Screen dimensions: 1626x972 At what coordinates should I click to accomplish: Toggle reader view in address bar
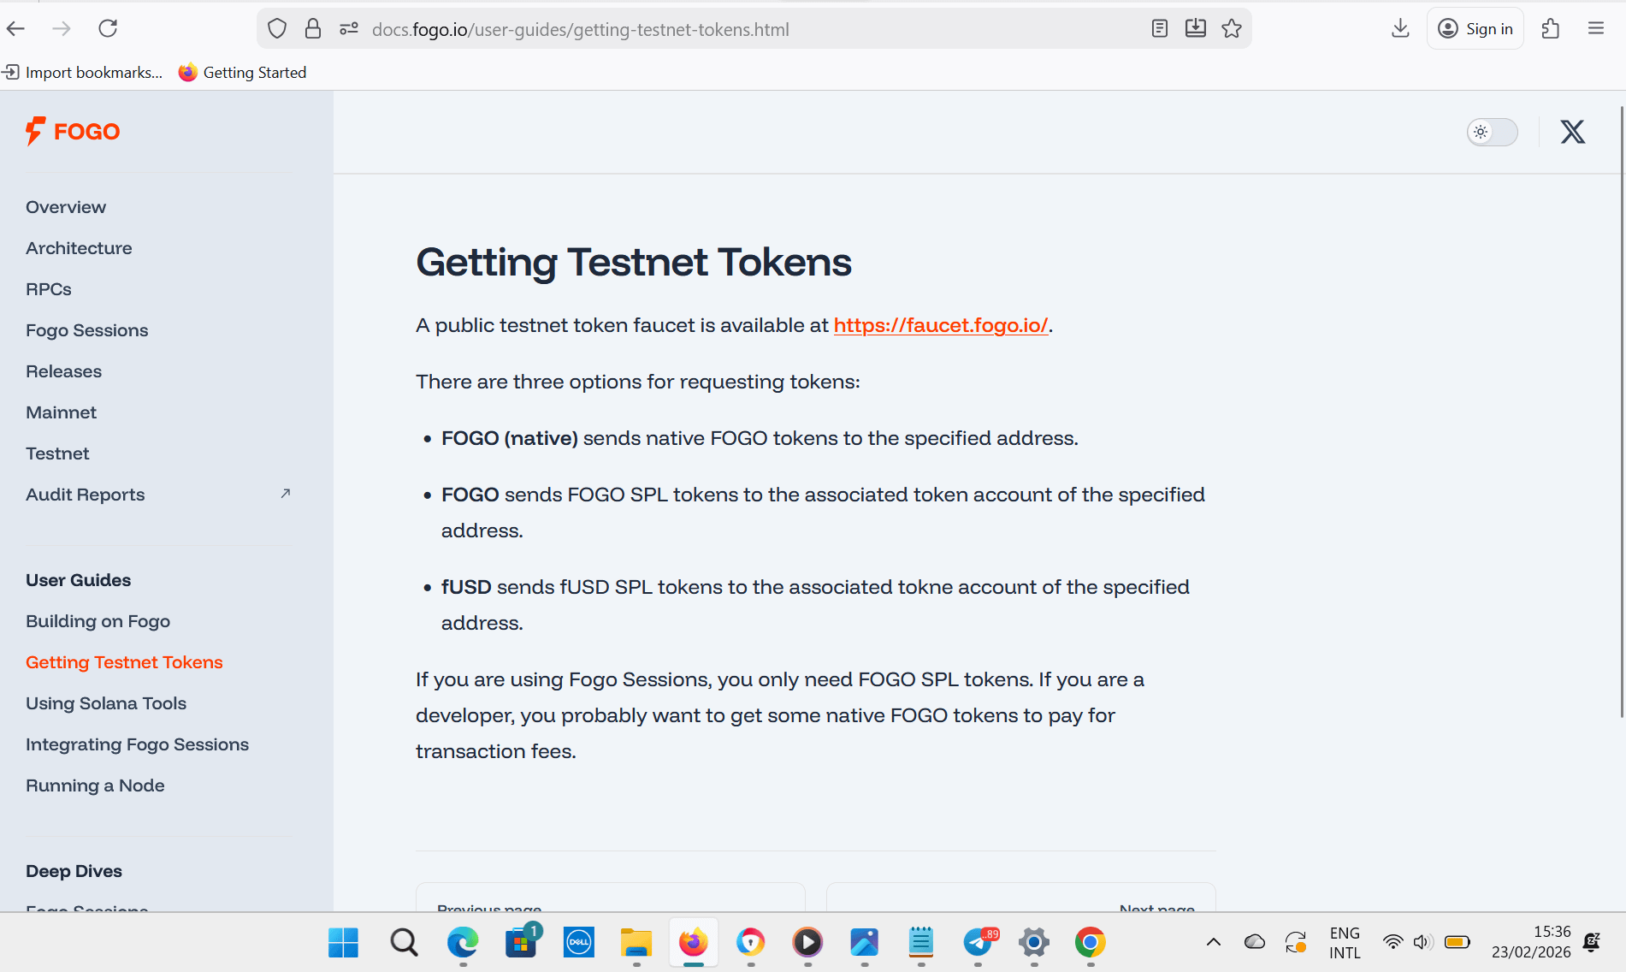pyautogui.click(x=1160, y=29)
